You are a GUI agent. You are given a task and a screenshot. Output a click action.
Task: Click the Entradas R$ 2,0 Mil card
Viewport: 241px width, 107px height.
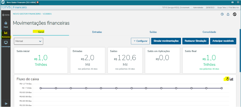(88, 60)
